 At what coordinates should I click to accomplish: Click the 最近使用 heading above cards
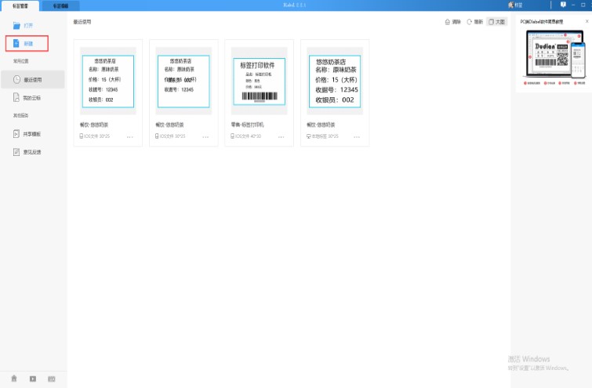point(82,22)
